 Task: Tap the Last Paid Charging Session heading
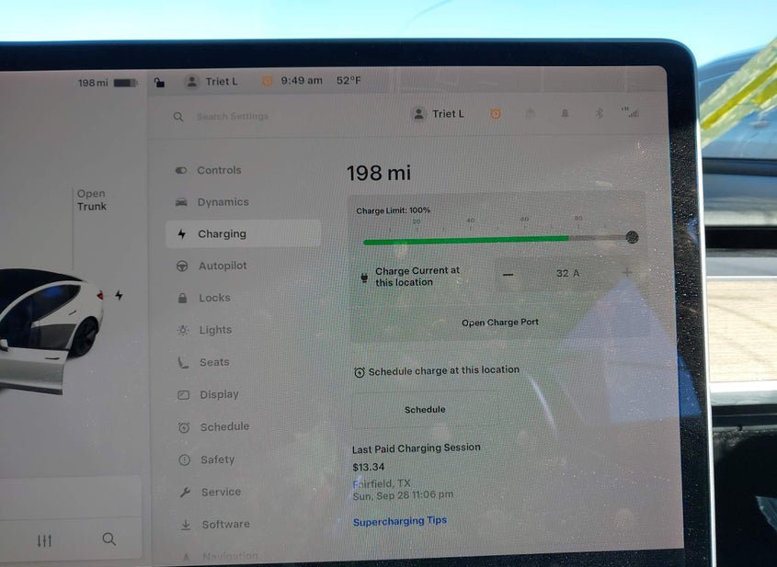point(417,448)
